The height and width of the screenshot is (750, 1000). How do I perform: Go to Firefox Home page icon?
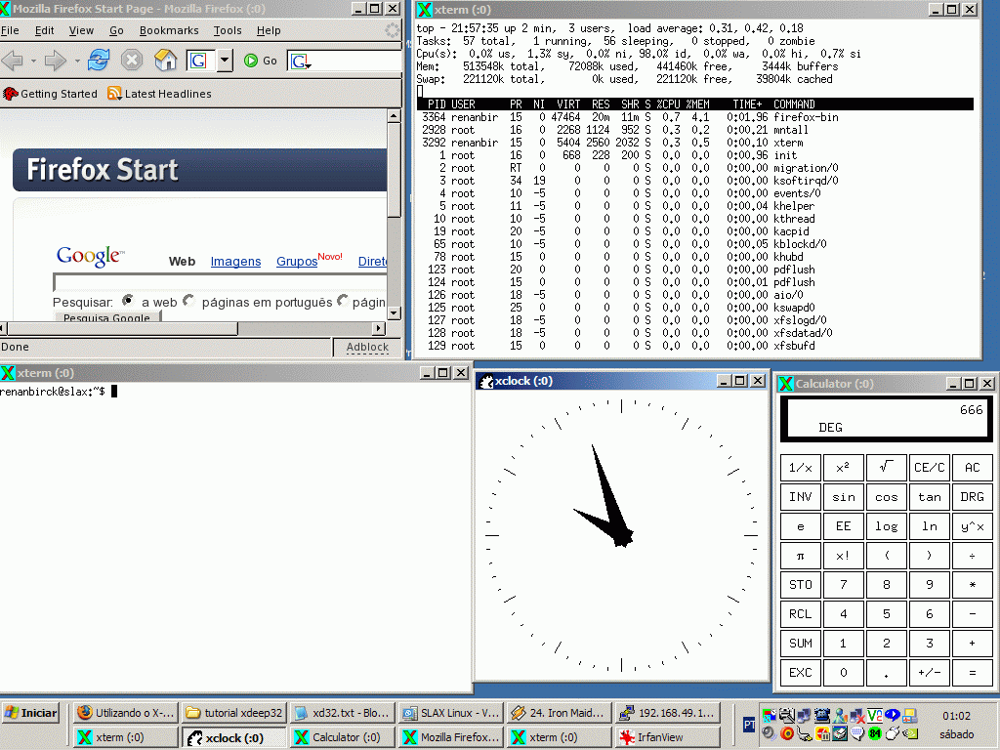pos(165,60)
